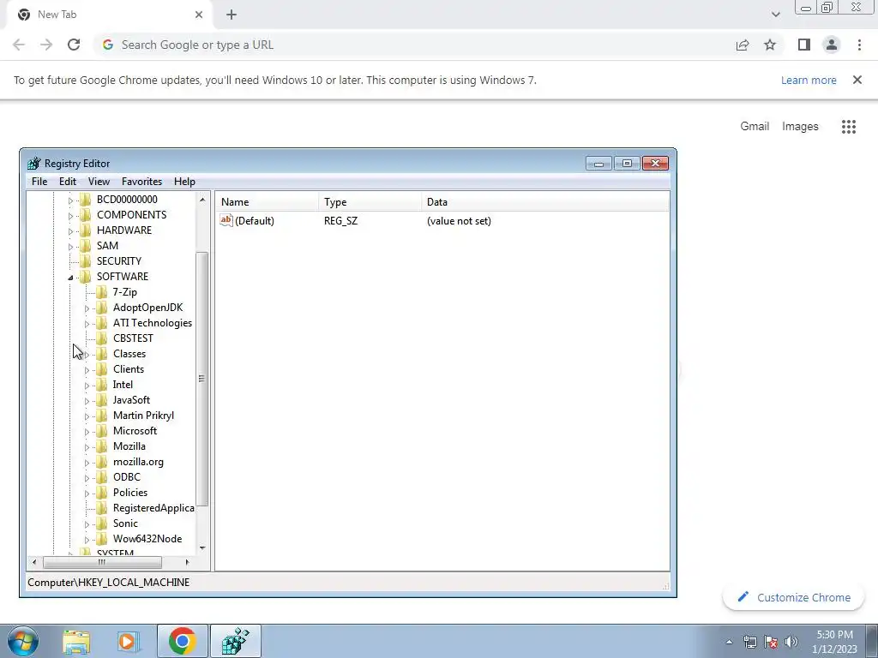Screen dimensions: 878x658
Task: Expand the Classes key
Action: pos(87,355)
